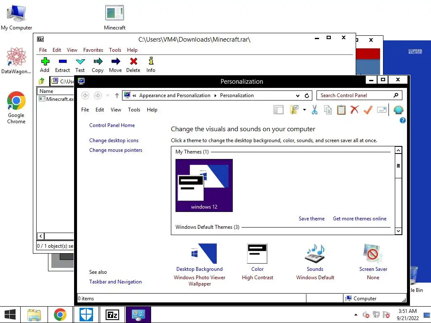431x323 pixels.
Task: Open File Explorer from the taskbar
Action: point(34,315)
